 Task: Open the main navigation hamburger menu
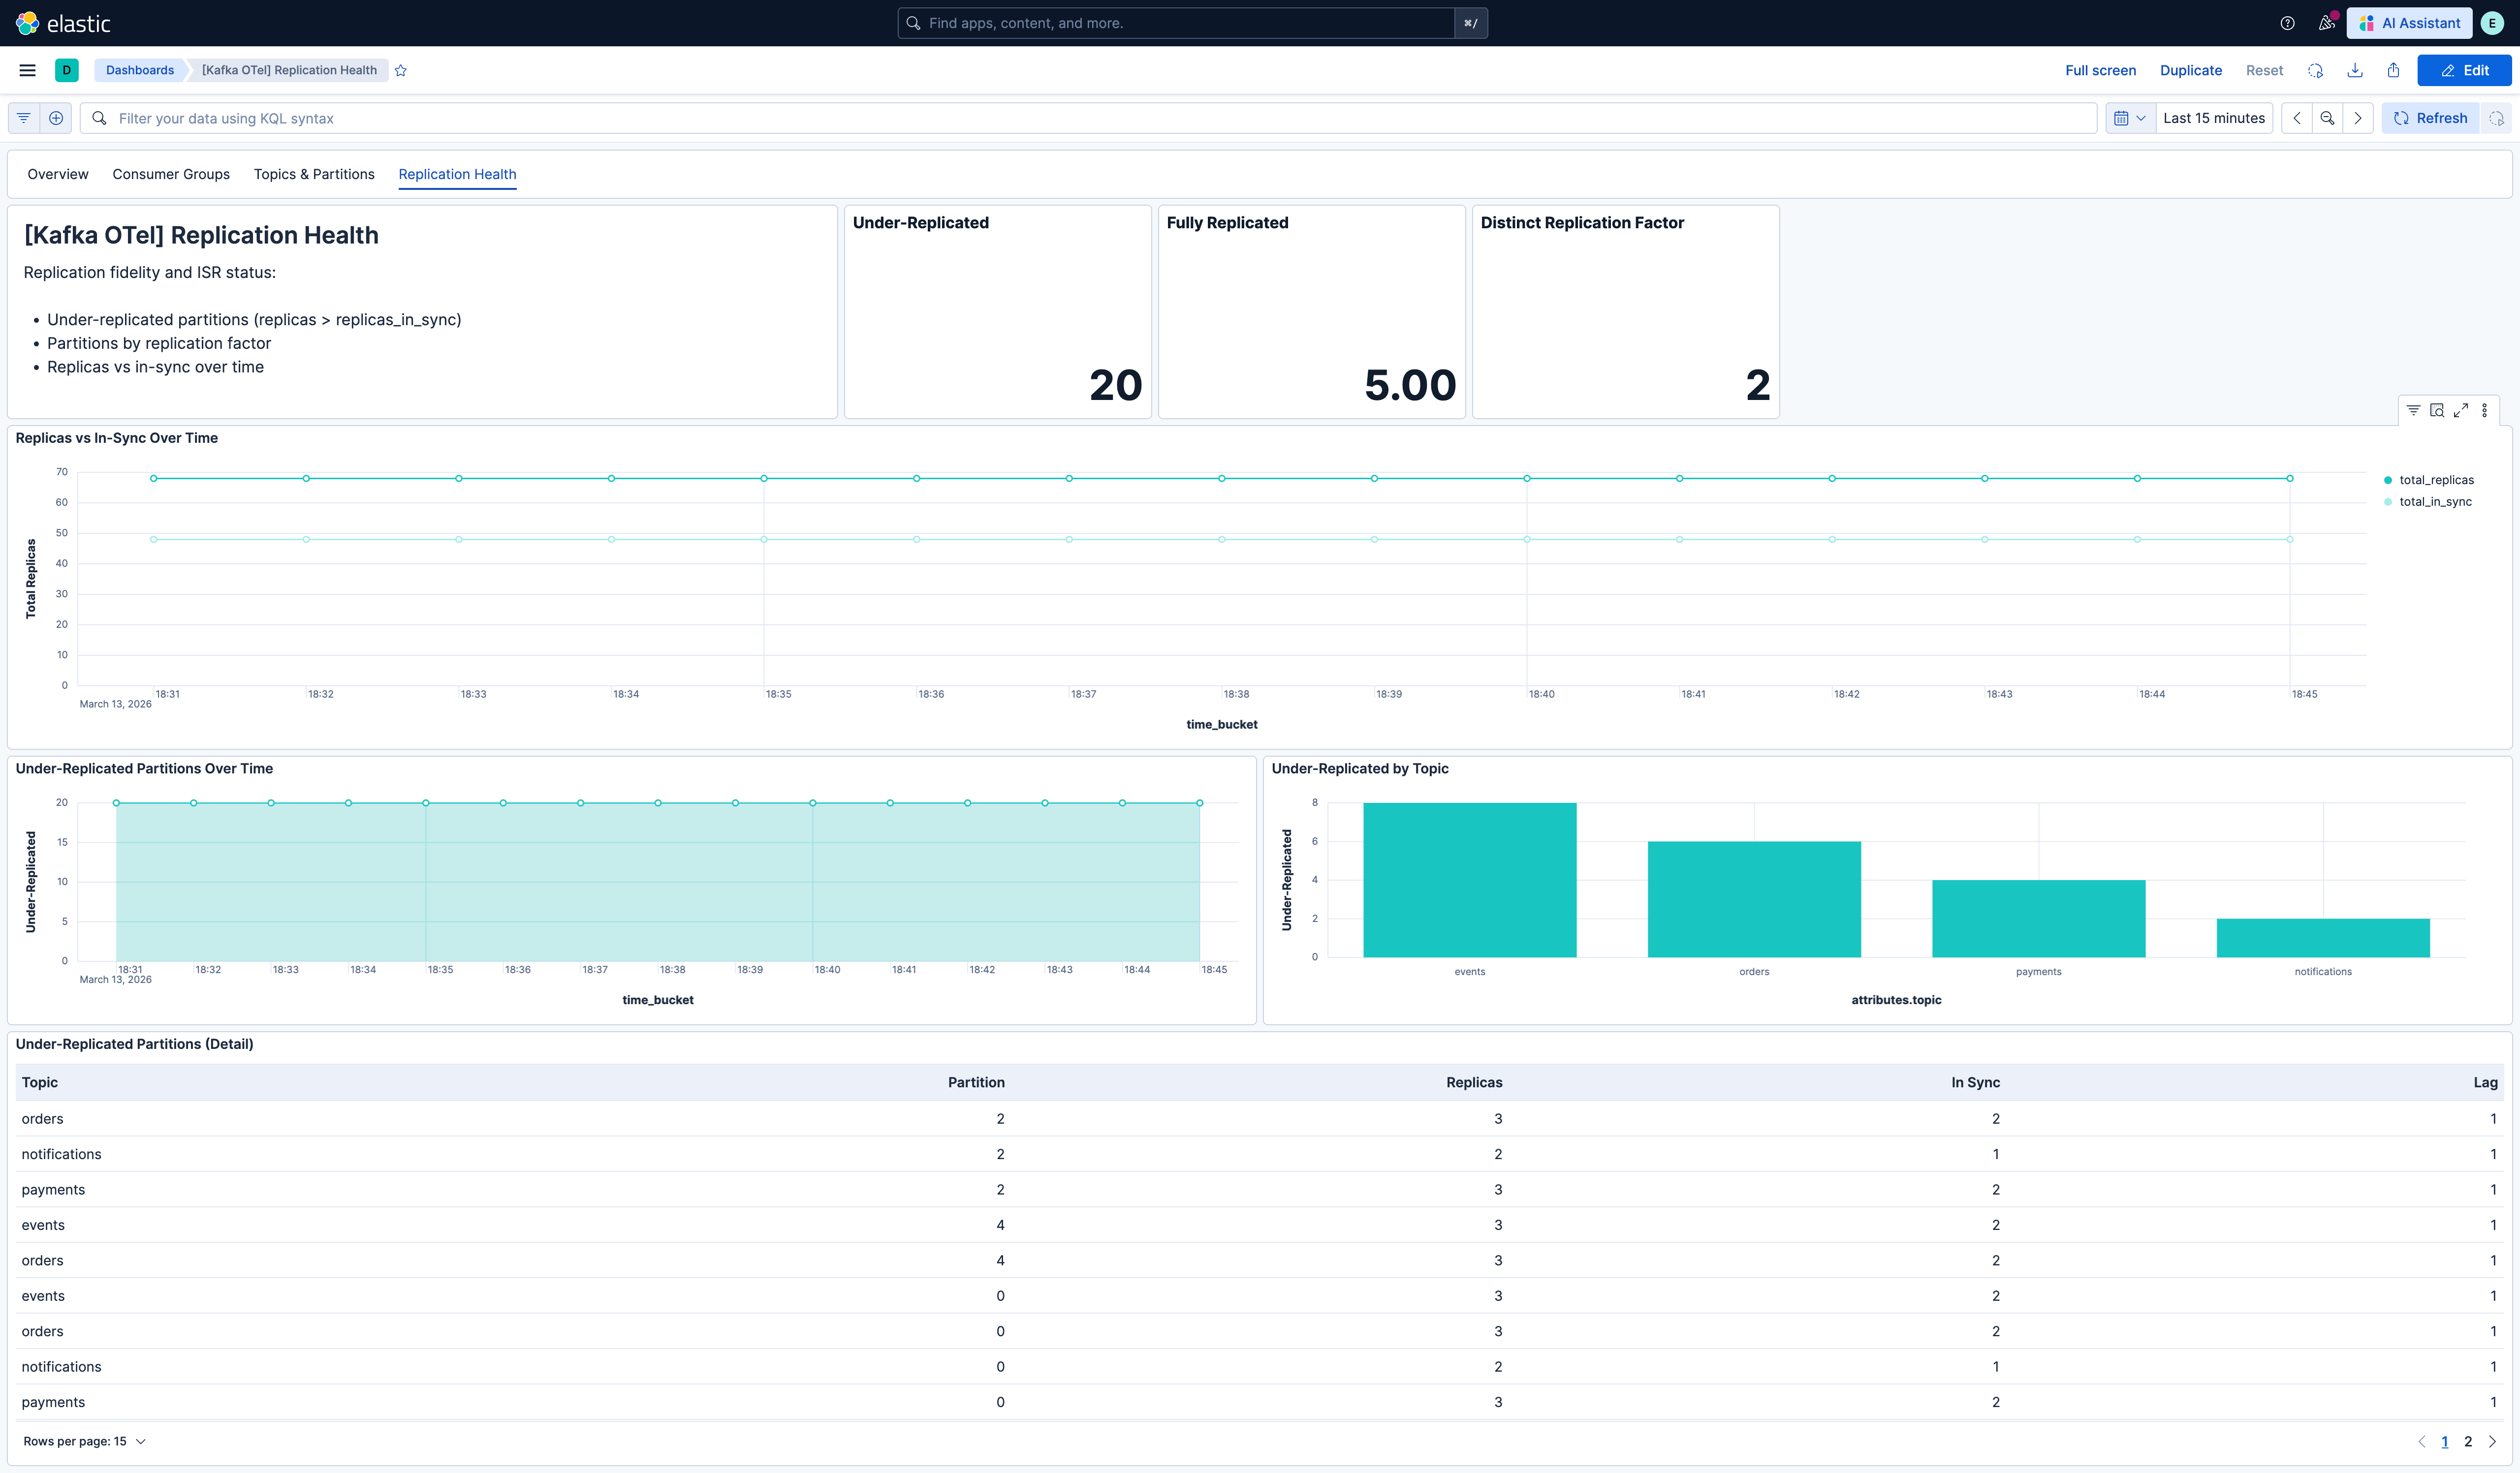click(28, 70)
